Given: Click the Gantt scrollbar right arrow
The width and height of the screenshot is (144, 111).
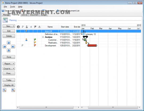Looking at the screenshot, I should tap(139, 107).
